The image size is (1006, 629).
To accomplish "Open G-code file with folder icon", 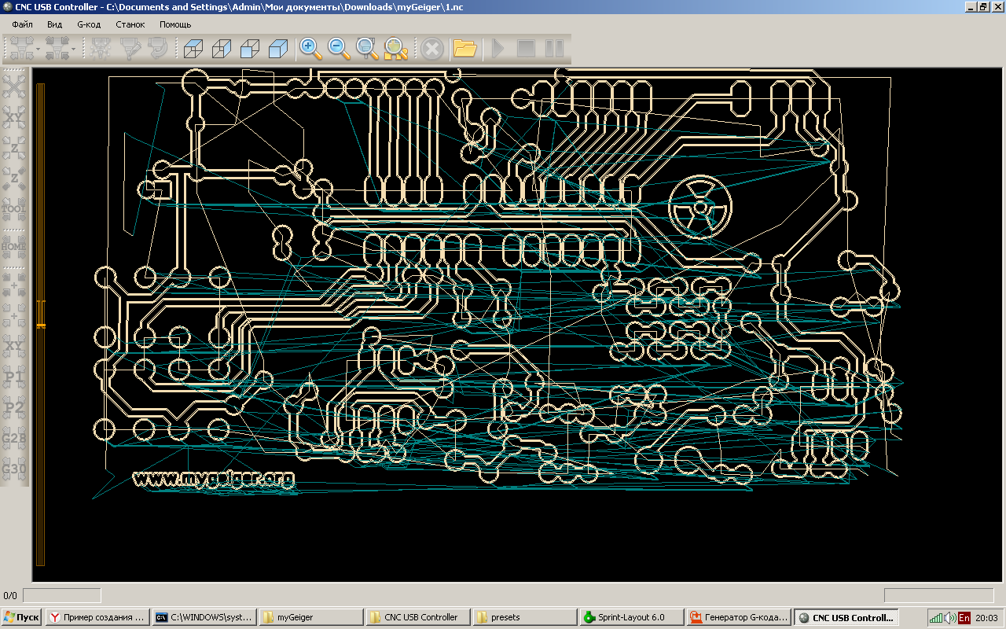I will click(x=465, y=49).
